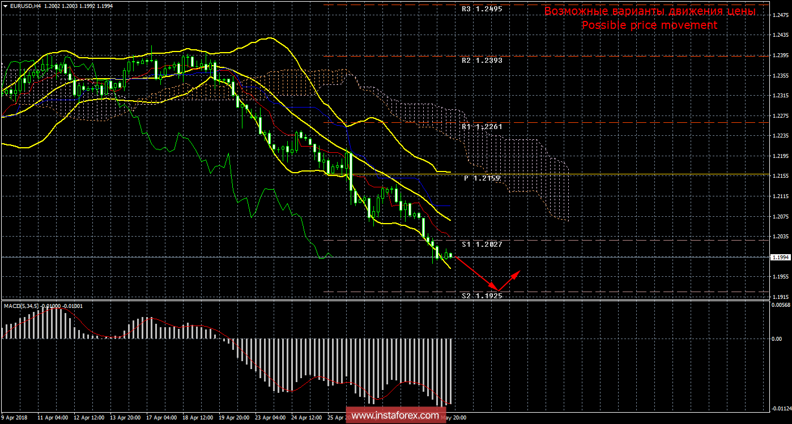Click the R1 1.2261 resistance label
This screenshot has height=424, width=792.
pos(481,127)
